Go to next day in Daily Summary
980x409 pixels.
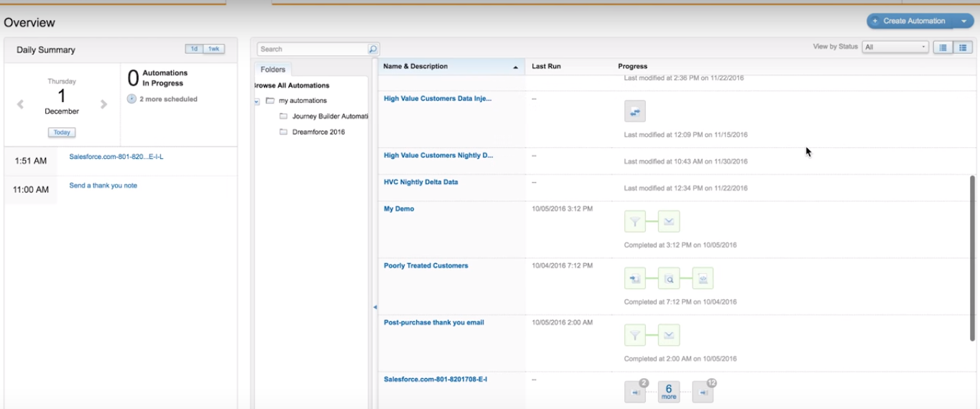click(x=103, y=104)
